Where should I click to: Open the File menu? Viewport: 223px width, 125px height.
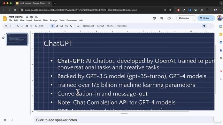pos(10,20)
